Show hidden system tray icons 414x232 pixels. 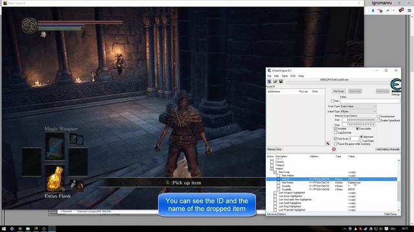(x=345, y=229)
